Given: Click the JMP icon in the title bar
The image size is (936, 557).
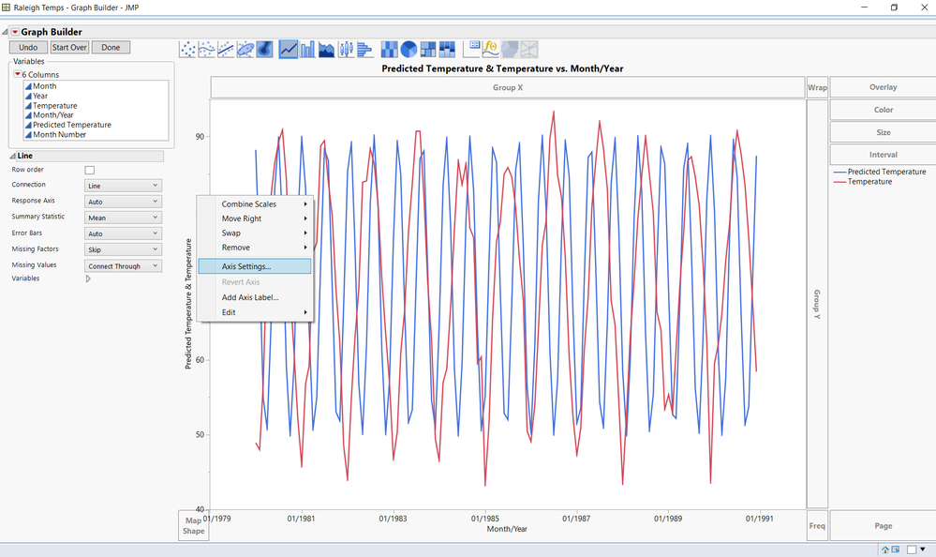Looking at the screenshot, I should (x=6, y=8).
